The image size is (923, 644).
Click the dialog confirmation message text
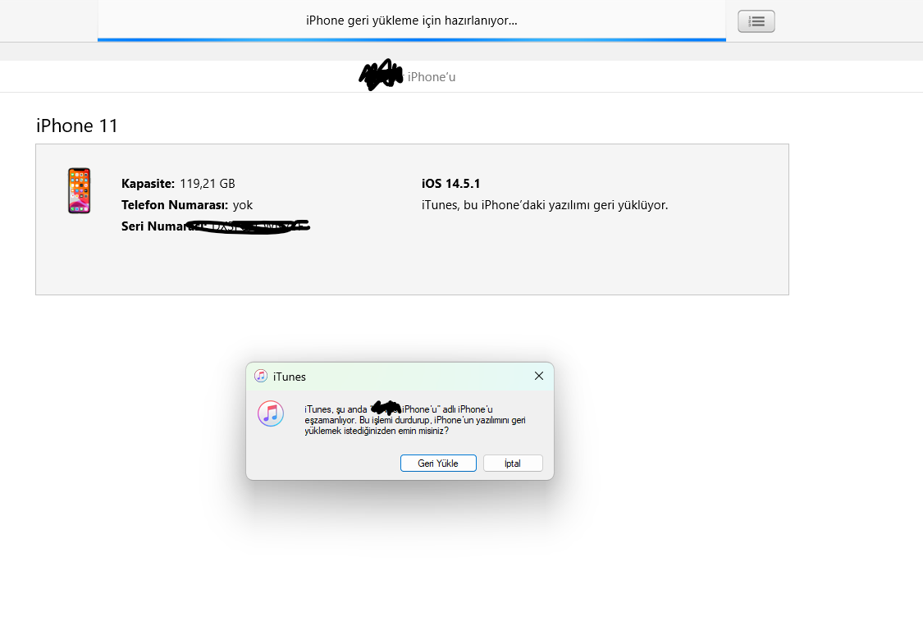click(x=415, y=420)
